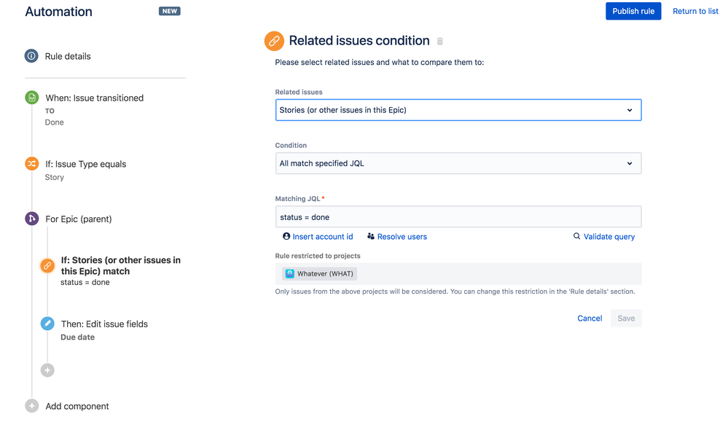Delete the Related issues condition via trash icon
The image size is (728, 441).
tap(440, 42)
